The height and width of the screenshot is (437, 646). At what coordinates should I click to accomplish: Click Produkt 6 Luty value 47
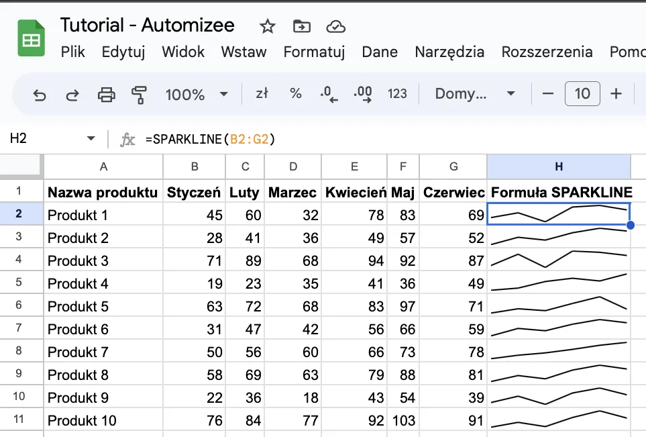click(245, 329)
